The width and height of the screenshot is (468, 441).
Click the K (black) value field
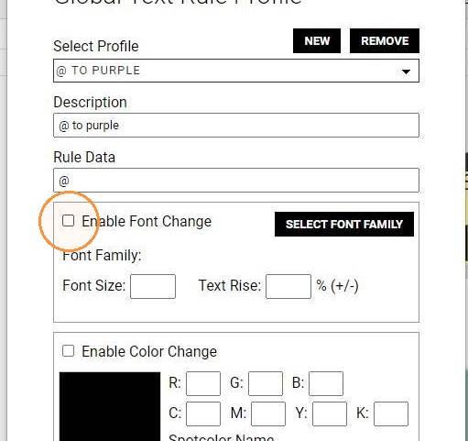[391, 413]
